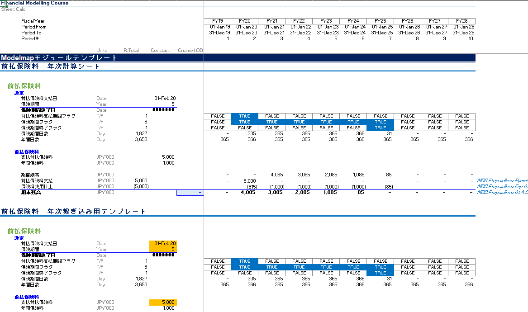Select the highlighted light-blue cell in 期末残高 row
The height and width of the screenshot is (312, 528).
(x=190, y=193)
